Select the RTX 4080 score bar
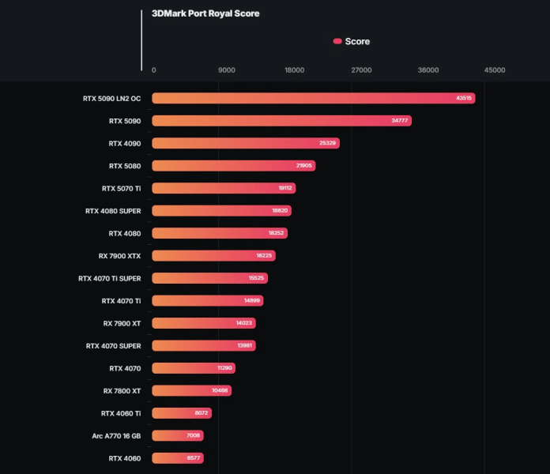This screenshot has width=550, height=474. [220, 233]
